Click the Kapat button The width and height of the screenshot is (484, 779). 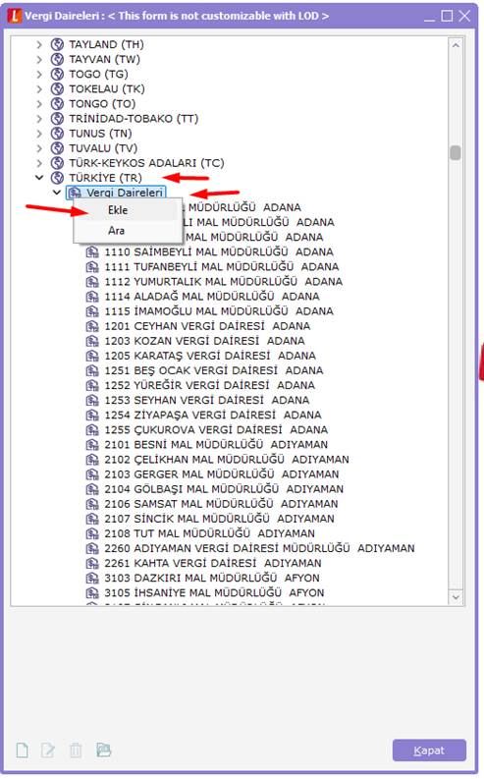point(429,751)
